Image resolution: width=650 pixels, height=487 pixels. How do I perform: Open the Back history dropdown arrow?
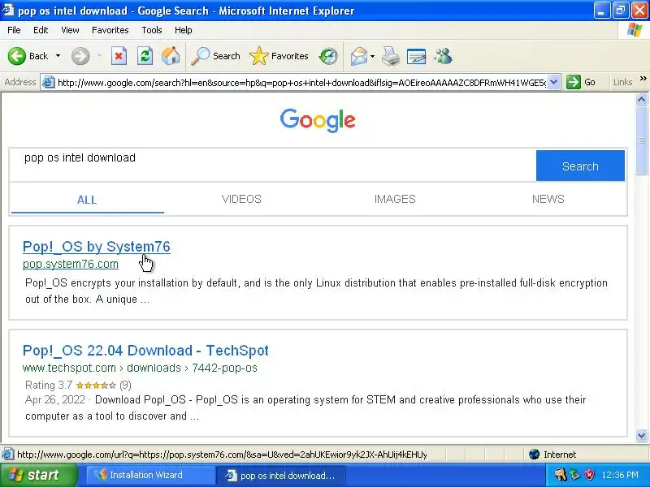pos(58,56)
